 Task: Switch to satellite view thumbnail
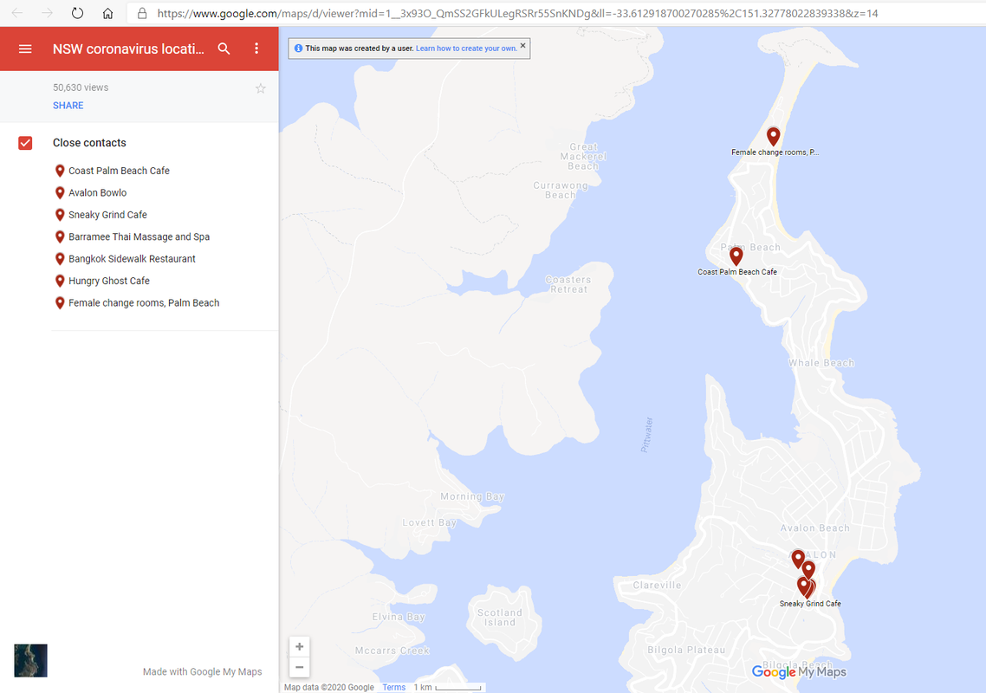[x=31, y=660]
